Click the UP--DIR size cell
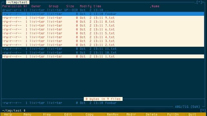 click(71, 10)
